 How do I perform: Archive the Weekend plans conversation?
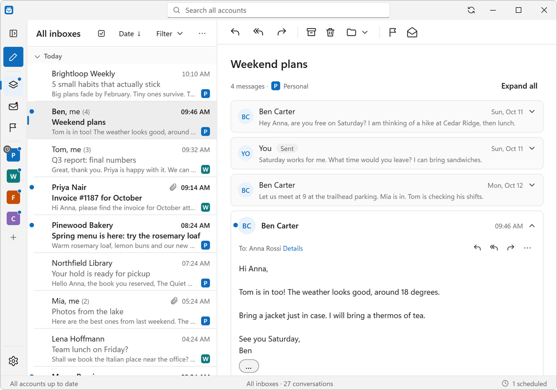(x=311, y=32)
